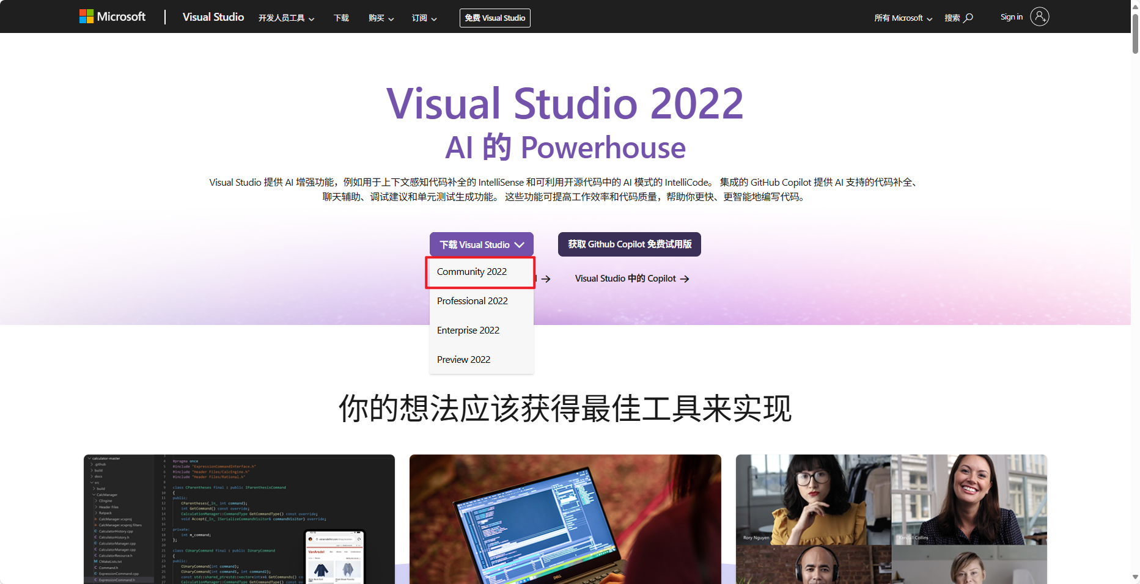Click the calculator code editor thumbnail image
The width and height of the screenshot is (1140, 584).
[238, 519]
